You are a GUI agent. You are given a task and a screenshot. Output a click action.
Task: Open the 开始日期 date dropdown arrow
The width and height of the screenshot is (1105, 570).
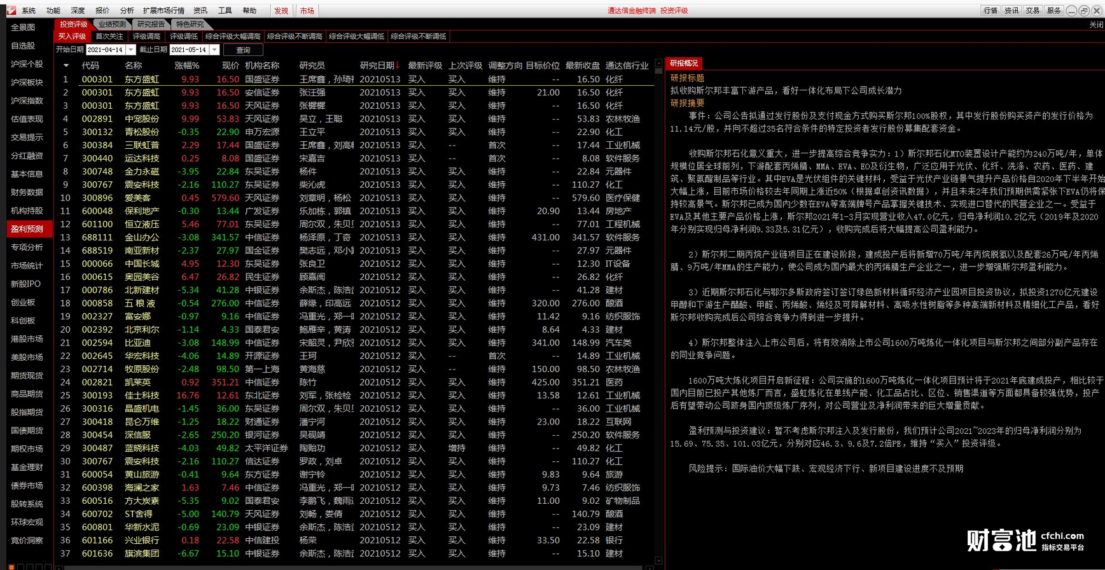131,50
